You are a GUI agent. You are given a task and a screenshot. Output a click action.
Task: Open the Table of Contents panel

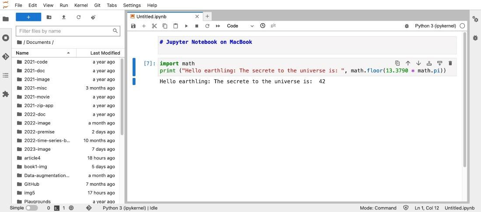click(x=6, y=75)
